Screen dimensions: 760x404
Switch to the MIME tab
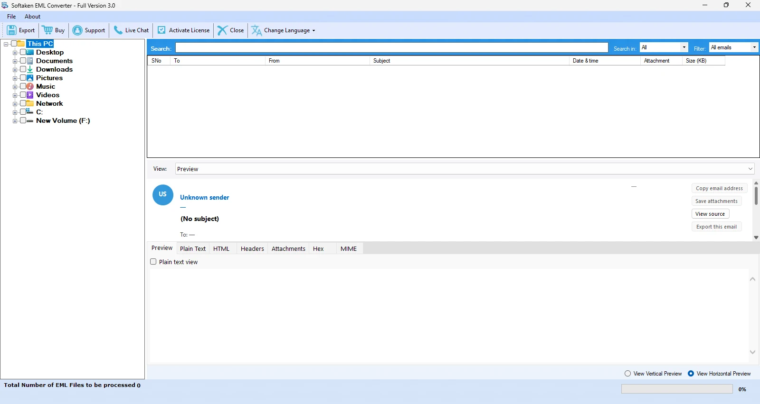pos(349,248)
